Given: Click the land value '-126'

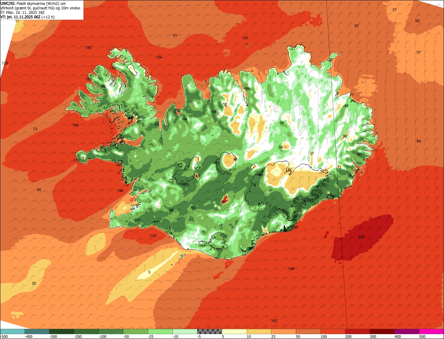Looking at the screenshot, I should [259, 175].
